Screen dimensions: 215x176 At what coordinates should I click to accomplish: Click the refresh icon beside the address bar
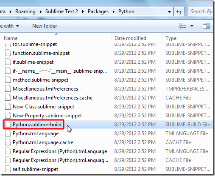[179, 11]
